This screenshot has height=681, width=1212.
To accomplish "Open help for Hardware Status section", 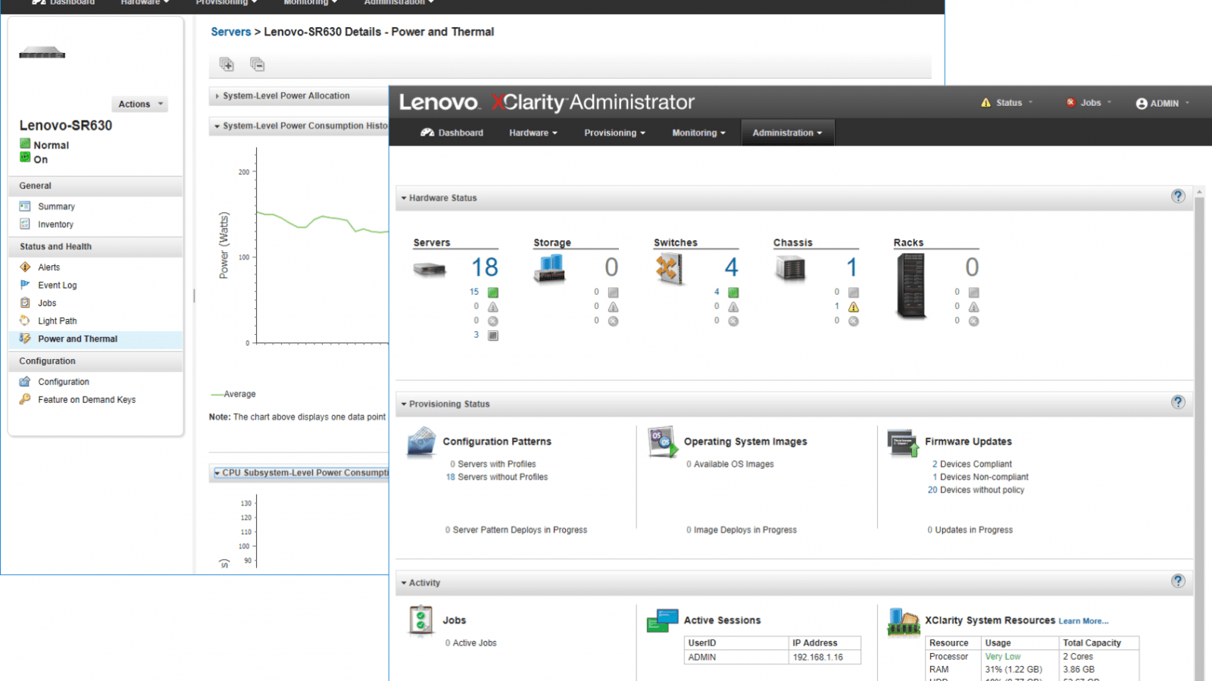I will point(1178,196).
